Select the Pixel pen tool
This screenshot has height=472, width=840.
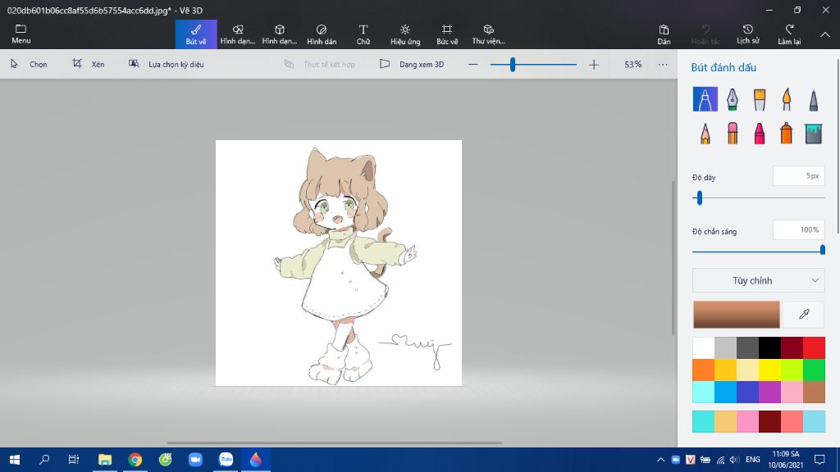click(x=813, y=99)
